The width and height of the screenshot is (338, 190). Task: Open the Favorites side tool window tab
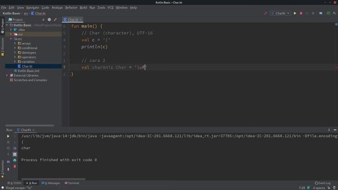pyautogui.click(x=2, y=169)
